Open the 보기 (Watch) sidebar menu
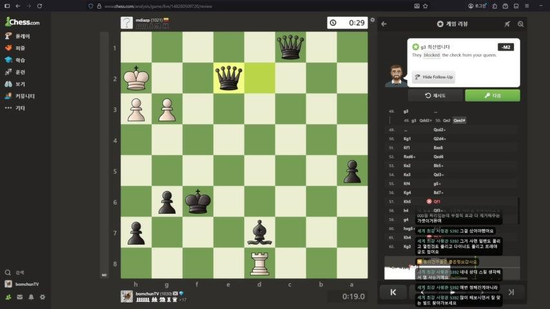 15,84
